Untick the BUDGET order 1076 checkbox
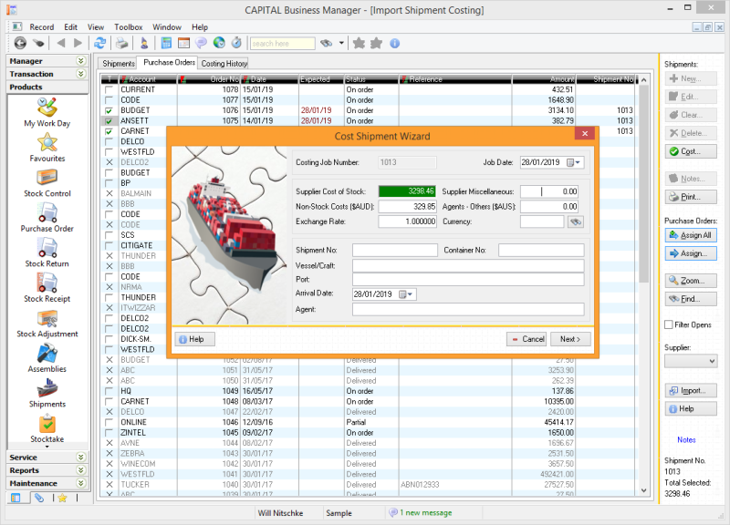This screenshot has height=525, width=730. pos(109,110)
